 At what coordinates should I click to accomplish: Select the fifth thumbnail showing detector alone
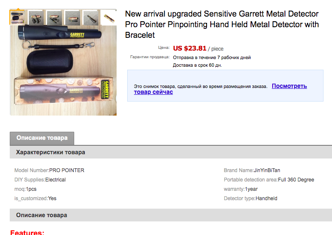(x=90, y=17)
